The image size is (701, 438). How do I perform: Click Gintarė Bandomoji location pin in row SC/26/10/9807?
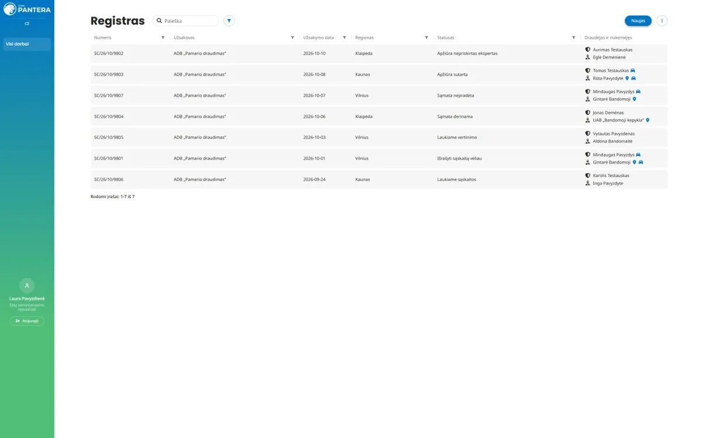(634, 99)
